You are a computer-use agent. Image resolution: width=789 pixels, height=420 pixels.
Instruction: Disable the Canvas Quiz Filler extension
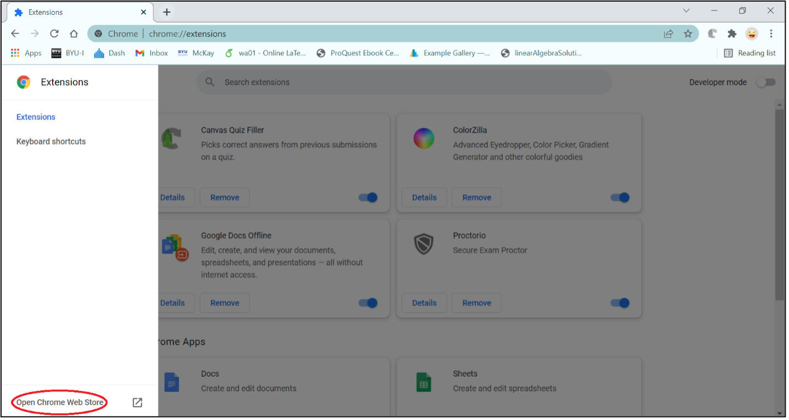point(368,197)
